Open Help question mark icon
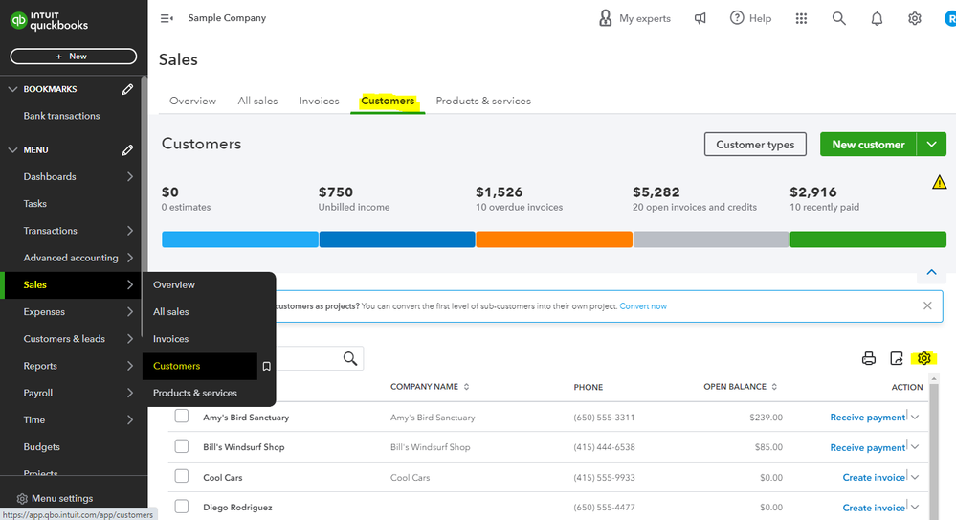This screenshot has width=956, height=520. tap(737, 17)
